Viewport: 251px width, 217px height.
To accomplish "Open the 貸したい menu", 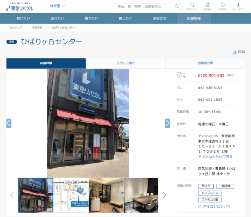I will (126, 19).
